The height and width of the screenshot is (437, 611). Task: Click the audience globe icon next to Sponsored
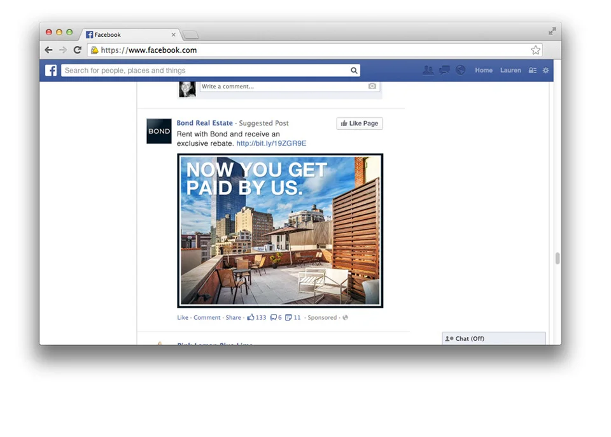click(x=345, y=318)
